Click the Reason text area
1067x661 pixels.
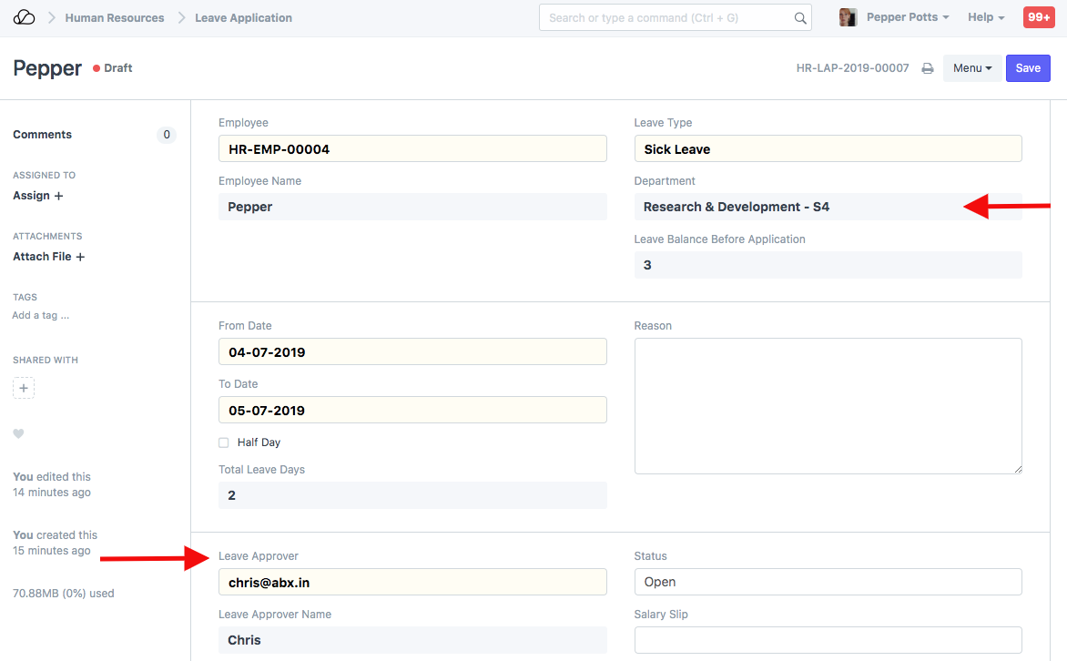click(x=828, y=406)
